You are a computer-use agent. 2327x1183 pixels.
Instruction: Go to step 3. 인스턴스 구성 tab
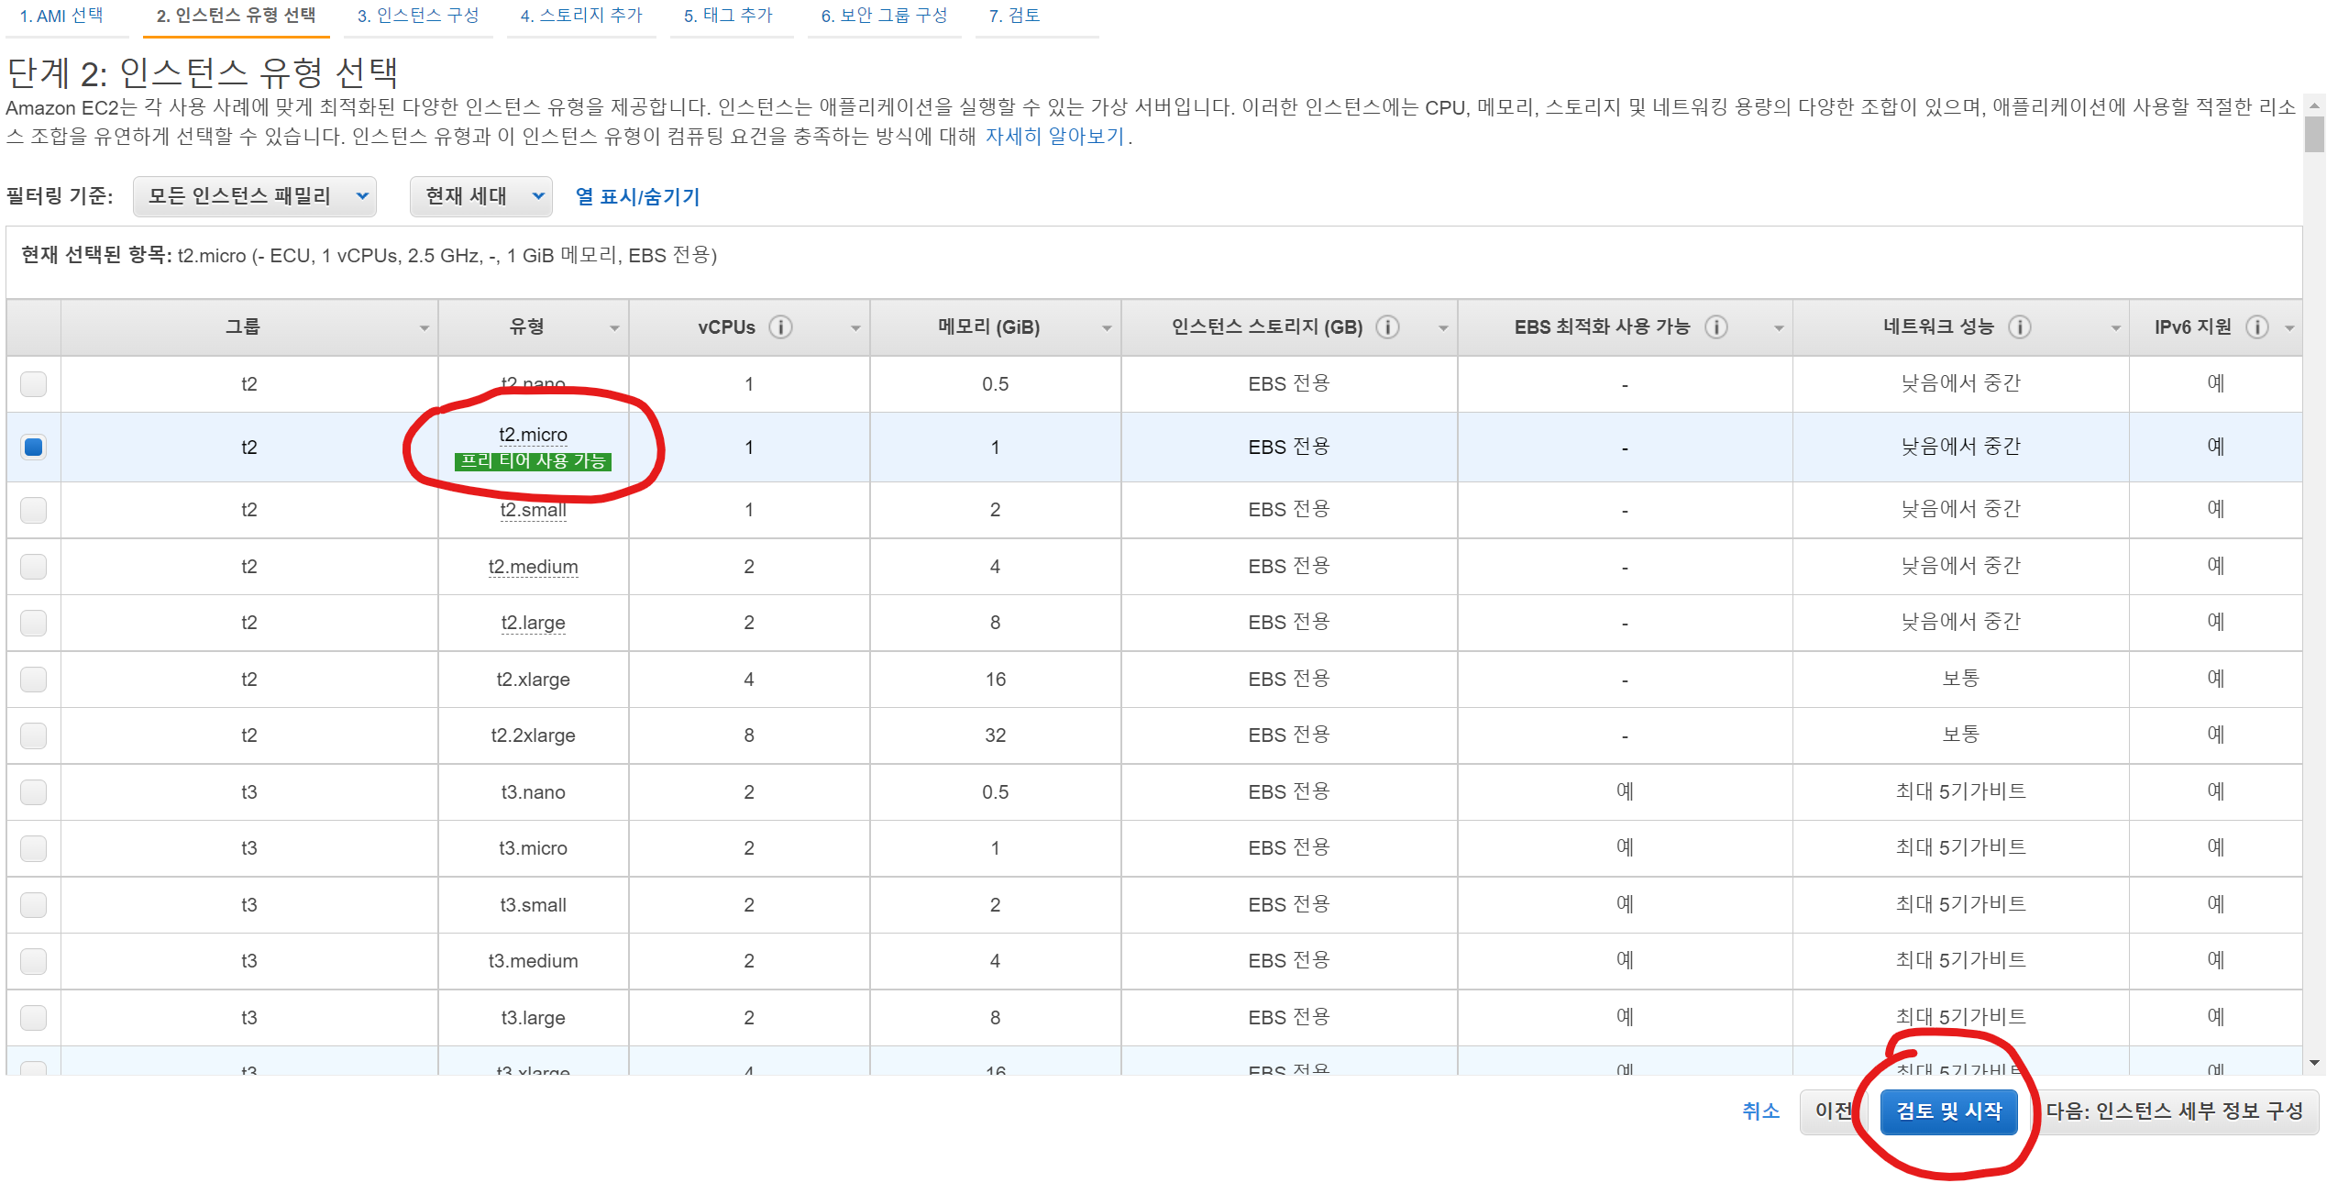(418, 16)
